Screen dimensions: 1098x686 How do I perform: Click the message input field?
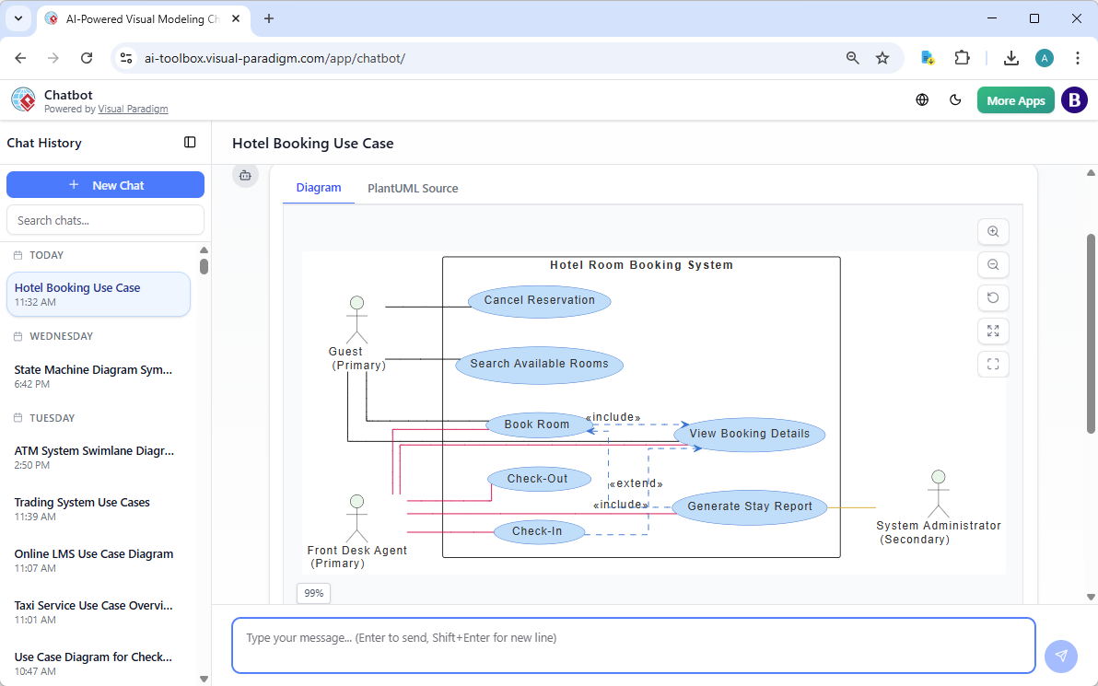633,645
